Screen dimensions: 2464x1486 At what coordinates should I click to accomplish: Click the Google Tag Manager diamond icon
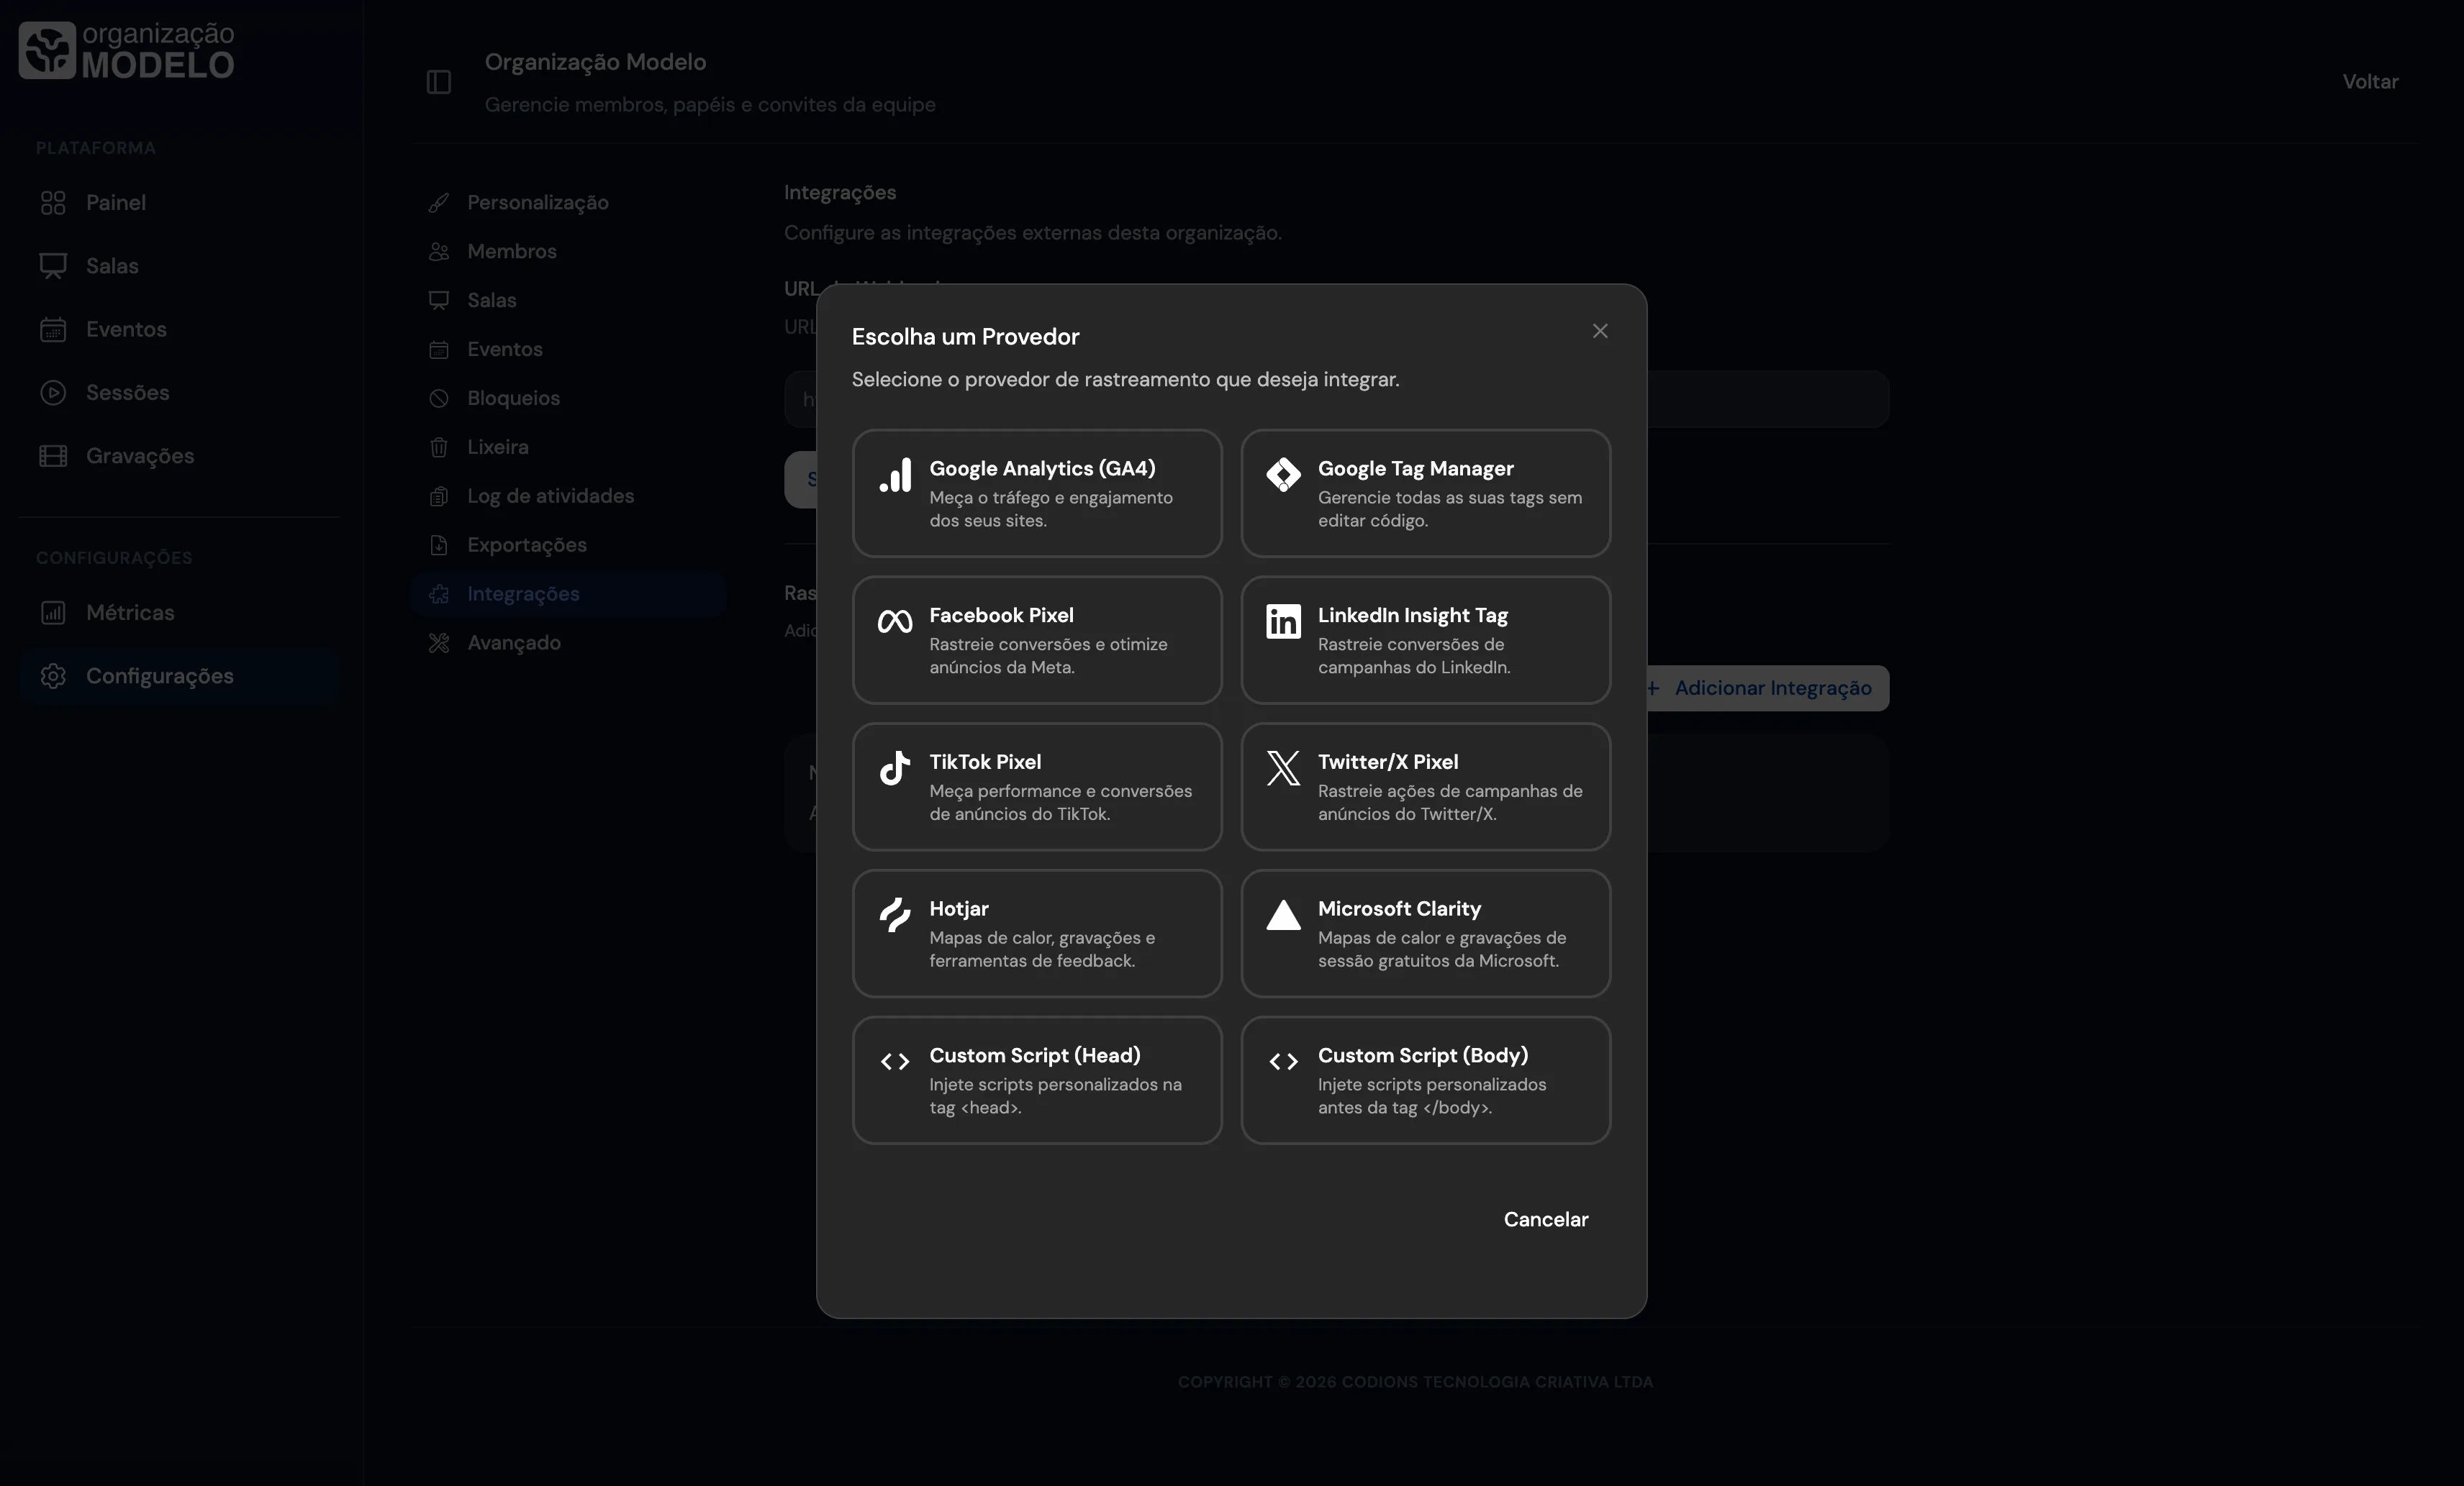coord(1283,475)
